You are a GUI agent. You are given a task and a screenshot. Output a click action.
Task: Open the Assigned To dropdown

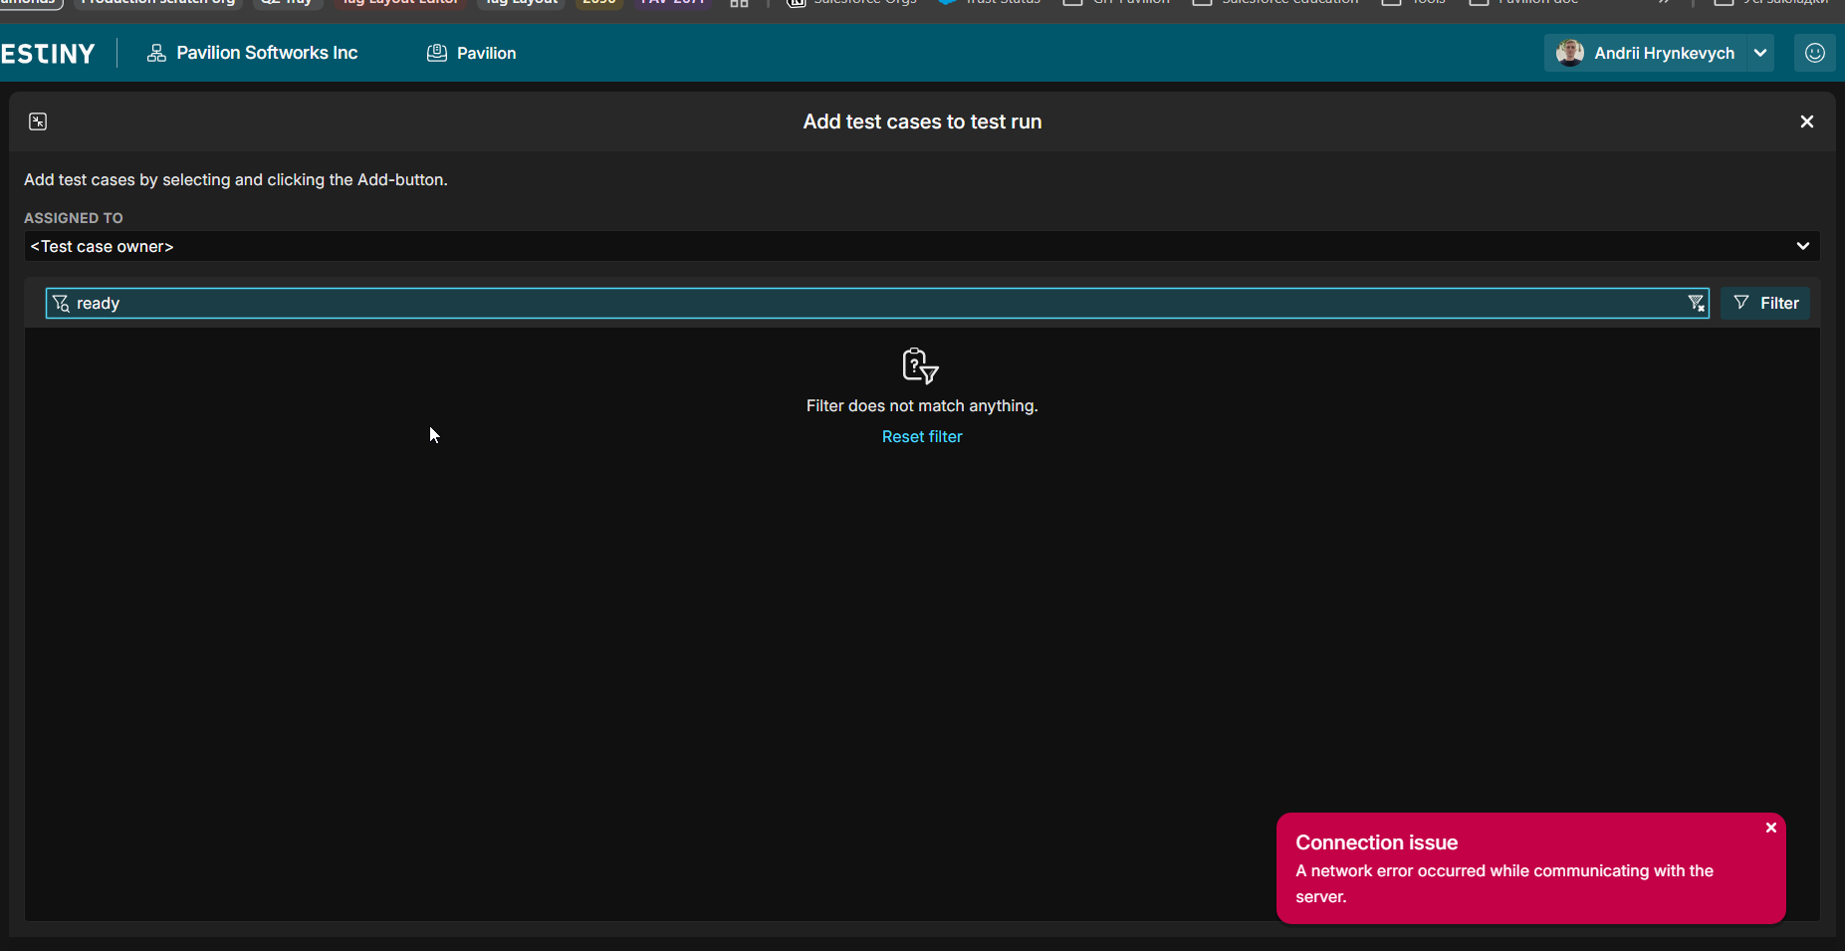click(920, 246)
